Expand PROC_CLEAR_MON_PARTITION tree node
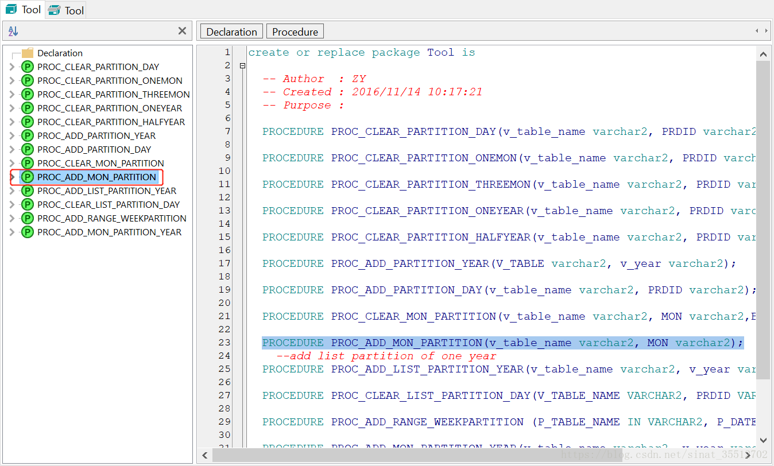Screen dimensions: 774x466 (x=12, y=163)
